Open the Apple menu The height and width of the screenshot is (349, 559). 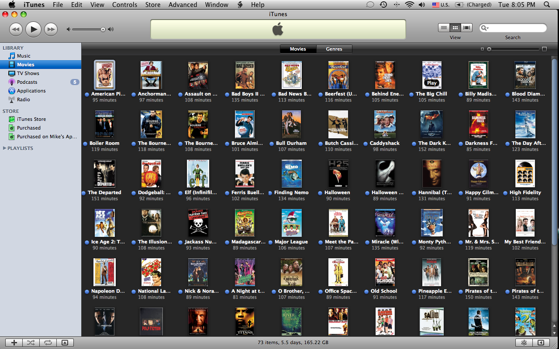(12, 5)
